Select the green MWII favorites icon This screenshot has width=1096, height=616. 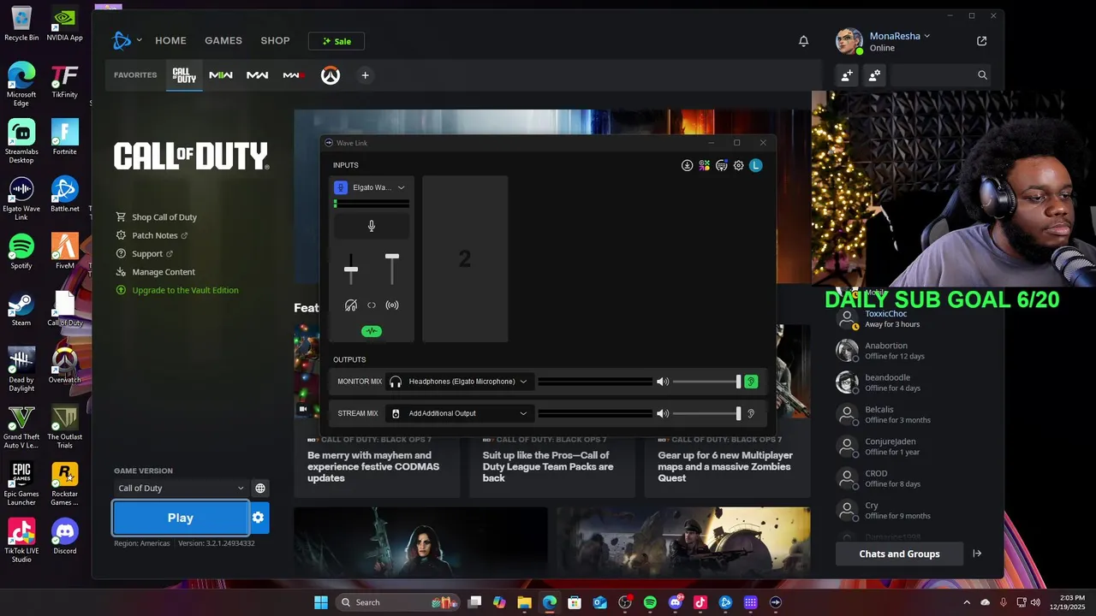coord(221,75)
